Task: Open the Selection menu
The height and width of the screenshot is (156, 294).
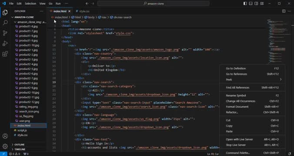Action: coord(30,3)
